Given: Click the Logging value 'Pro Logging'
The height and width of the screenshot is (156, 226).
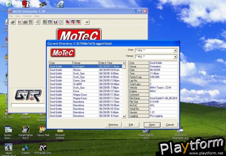Looking at the screenshot, I should (163, 116).
